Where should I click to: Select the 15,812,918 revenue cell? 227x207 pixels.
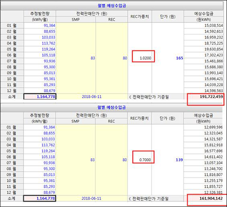203,145
